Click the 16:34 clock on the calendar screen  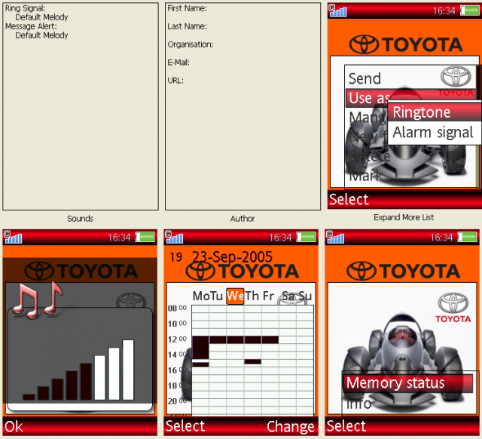[280, 238]
